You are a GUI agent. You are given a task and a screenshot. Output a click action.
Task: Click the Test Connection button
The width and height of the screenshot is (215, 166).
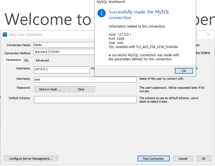pos(154,159)
